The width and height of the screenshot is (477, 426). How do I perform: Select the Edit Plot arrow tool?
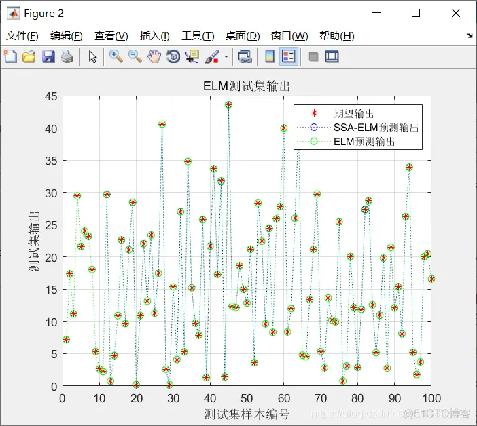point(92,56)
